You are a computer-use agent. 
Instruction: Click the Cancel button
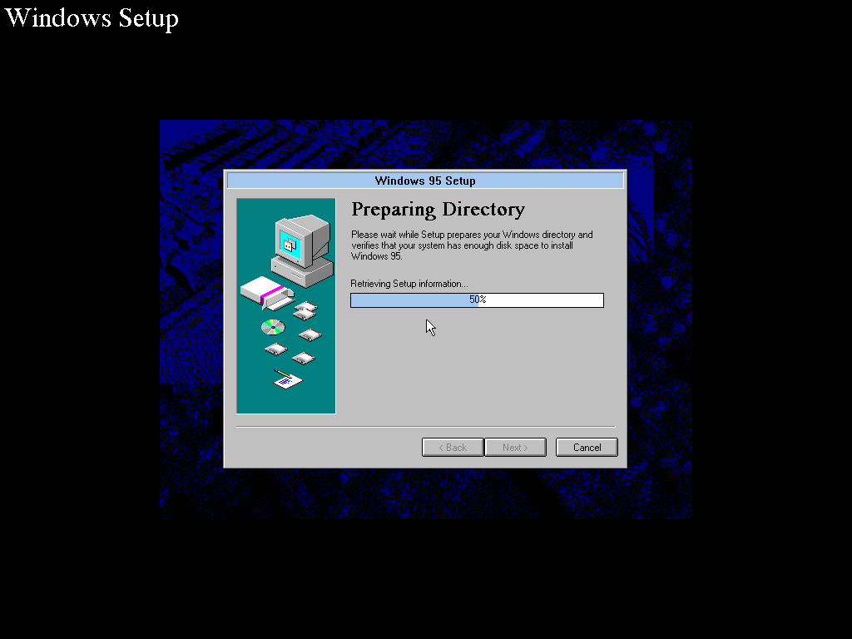[587, 447]
